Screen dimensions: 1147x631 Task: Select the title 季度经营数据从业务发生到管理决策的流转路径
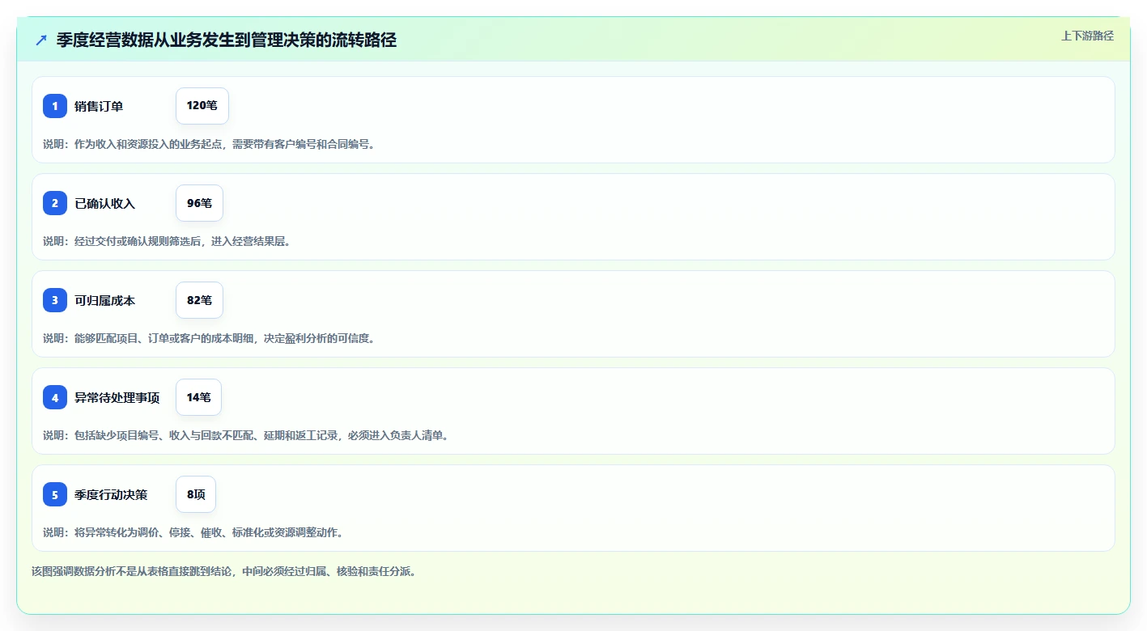tap(227, 40)
